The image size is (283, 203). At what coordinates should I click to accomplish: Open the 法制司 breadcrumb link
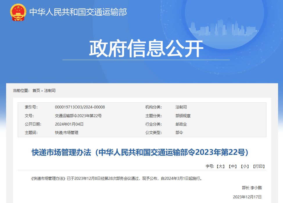tap(50, 90)
